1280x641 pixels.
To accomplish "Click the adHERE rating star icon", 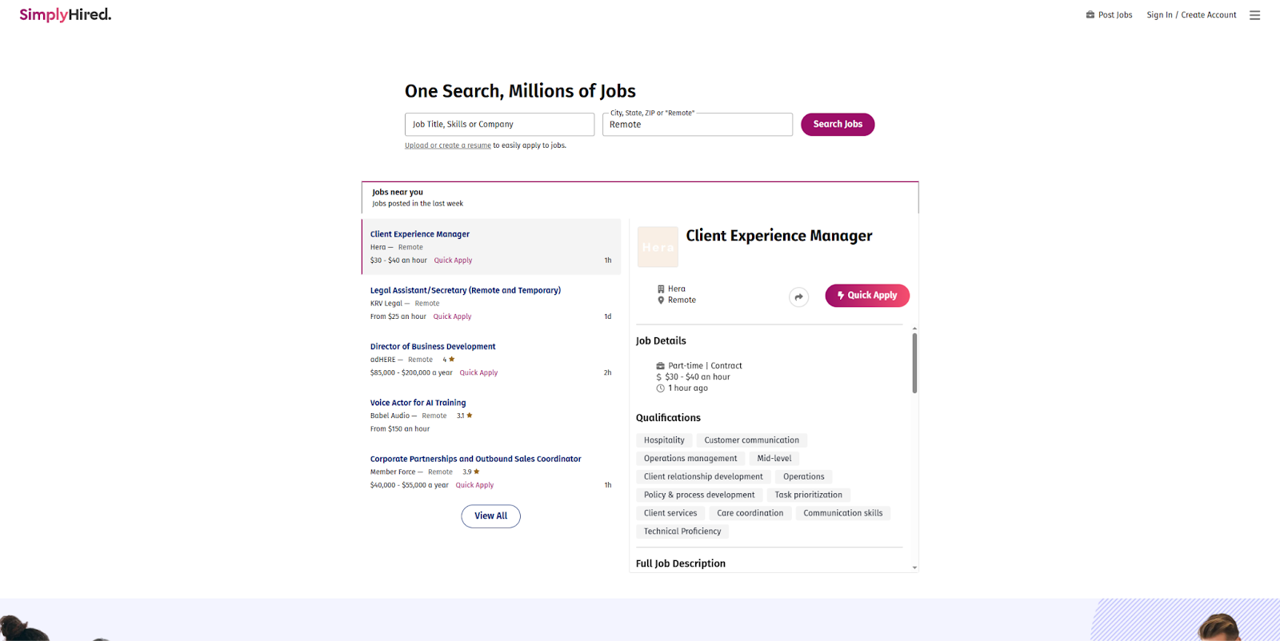I will coord(452,360).
